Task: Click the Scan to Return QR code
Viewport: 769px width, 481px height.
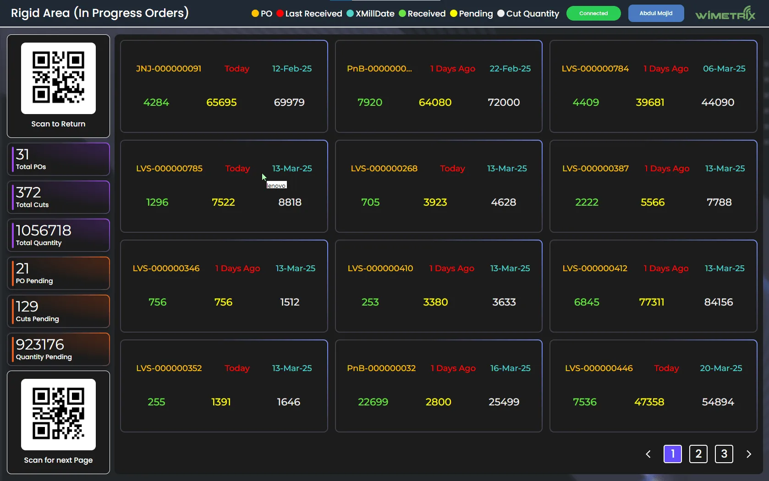Action: [x=58, y=78]
